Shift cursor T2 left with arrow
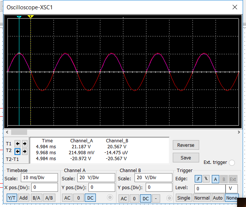The height and width of the screenshot is (207, 246). pos(17,151)
